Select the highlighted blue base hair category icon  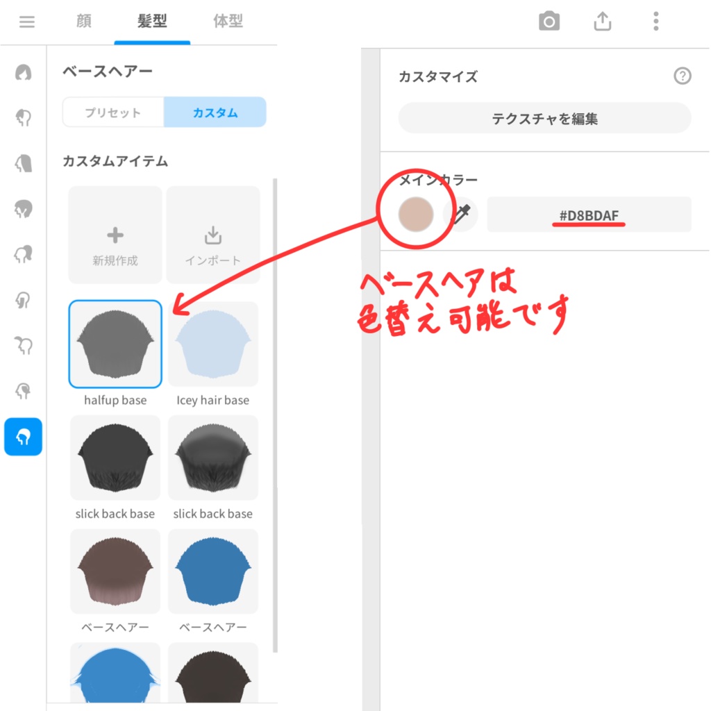tap(23, 437)
